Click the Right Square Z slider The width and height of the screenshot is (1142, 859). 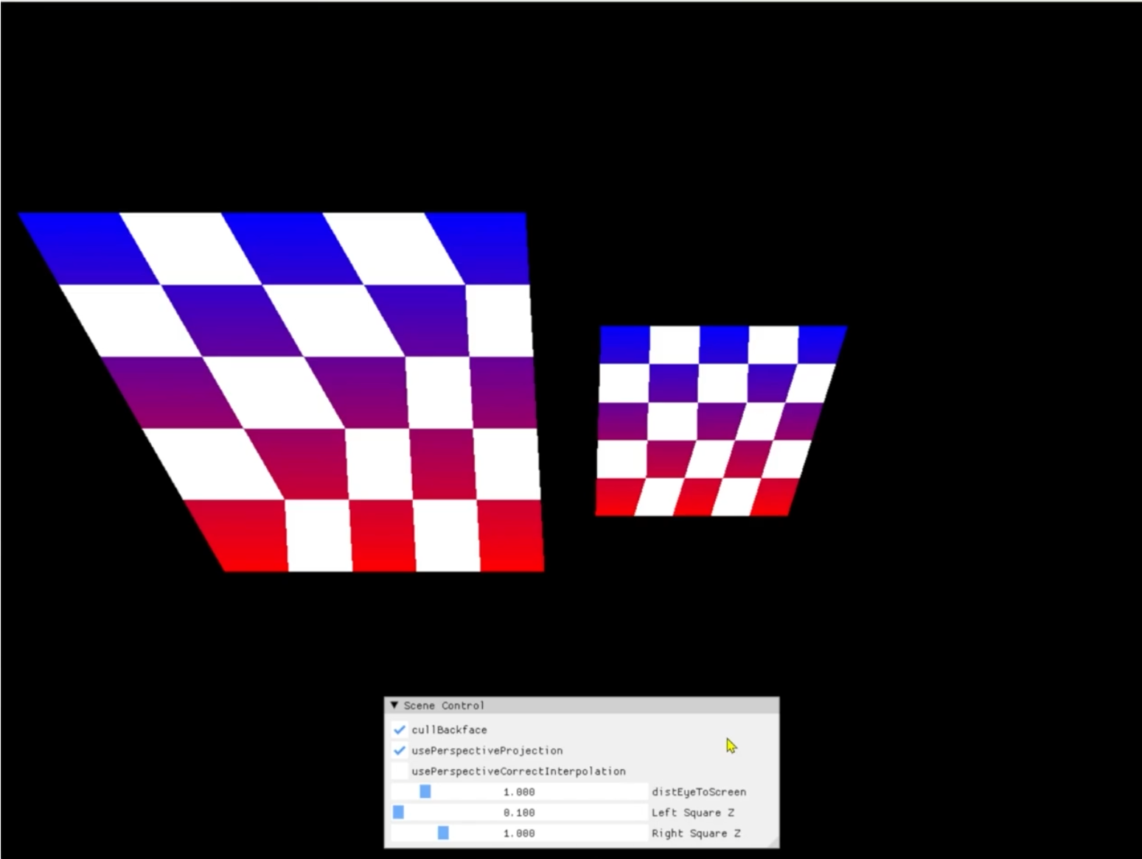519,832
